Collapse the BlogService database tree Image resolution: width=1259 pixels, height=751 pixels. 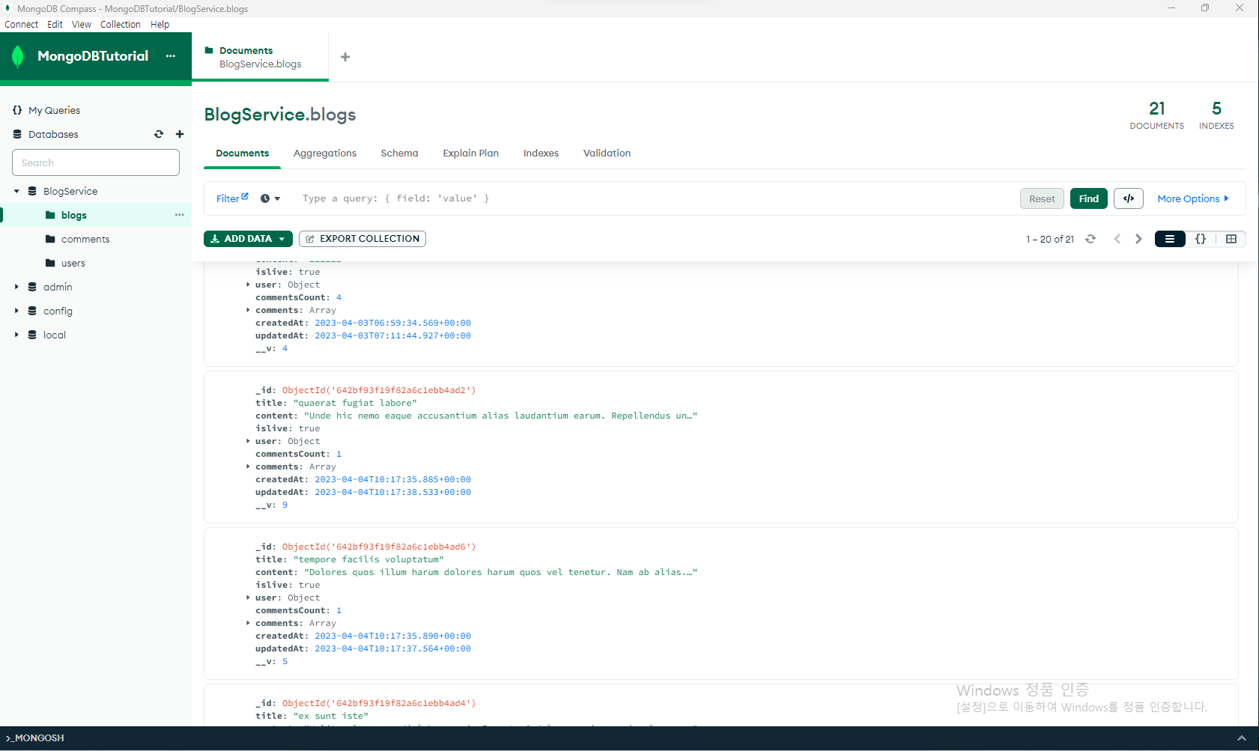point(16,191)
